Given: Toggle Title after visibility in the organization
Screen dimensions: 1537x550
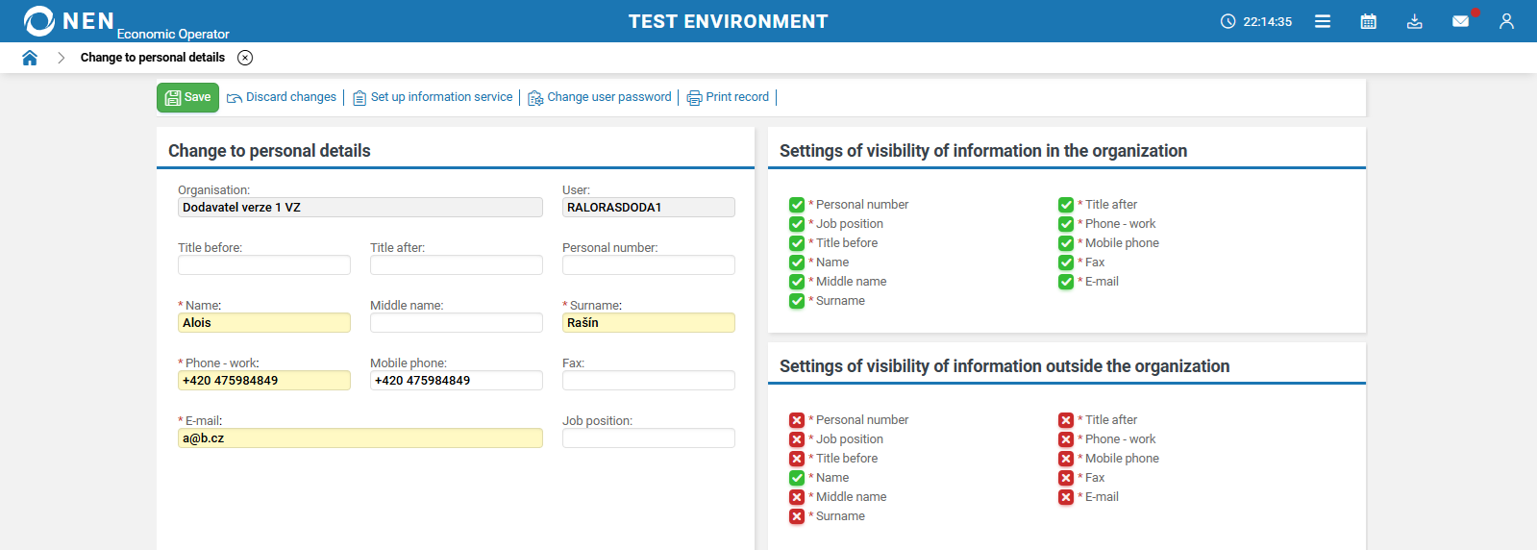Looking at the screenshot, I should tap(1066, 205).
